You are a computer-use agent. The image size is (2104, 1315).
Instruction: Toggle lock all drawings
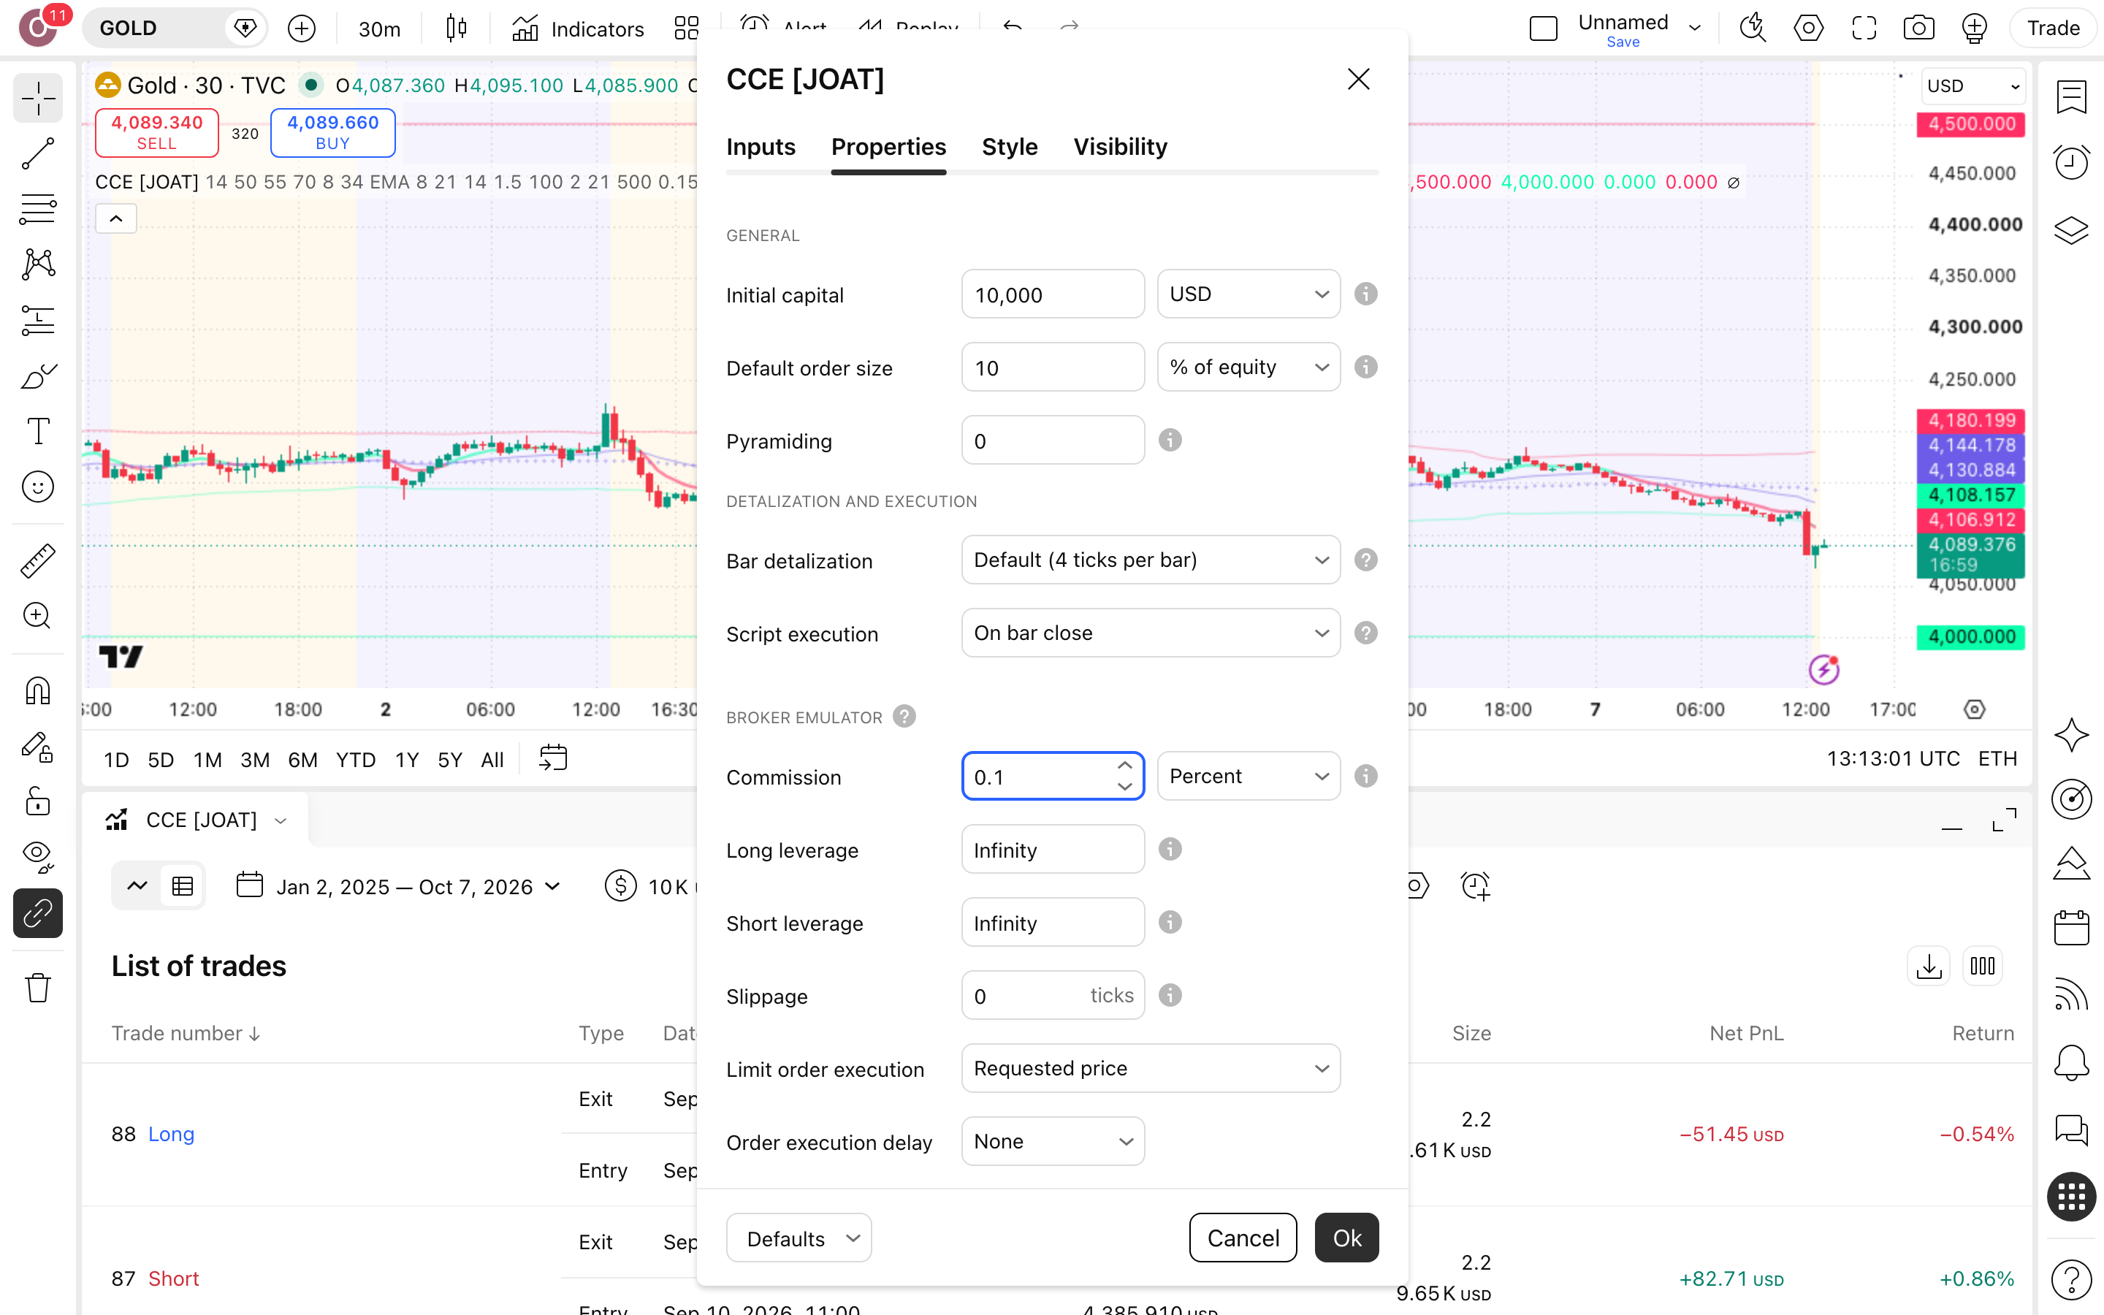pos(38,801)
